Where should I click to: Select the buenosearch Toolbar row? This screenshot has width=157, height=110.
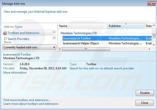(x=107, y=38)
